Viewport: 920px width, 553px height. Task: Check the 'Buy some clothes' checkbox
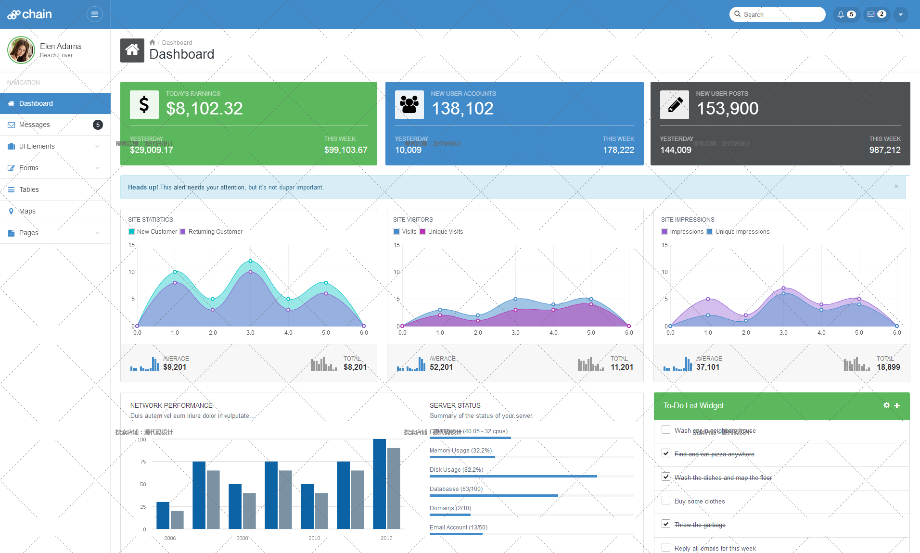pyautogui.click(x=666, y=501)
